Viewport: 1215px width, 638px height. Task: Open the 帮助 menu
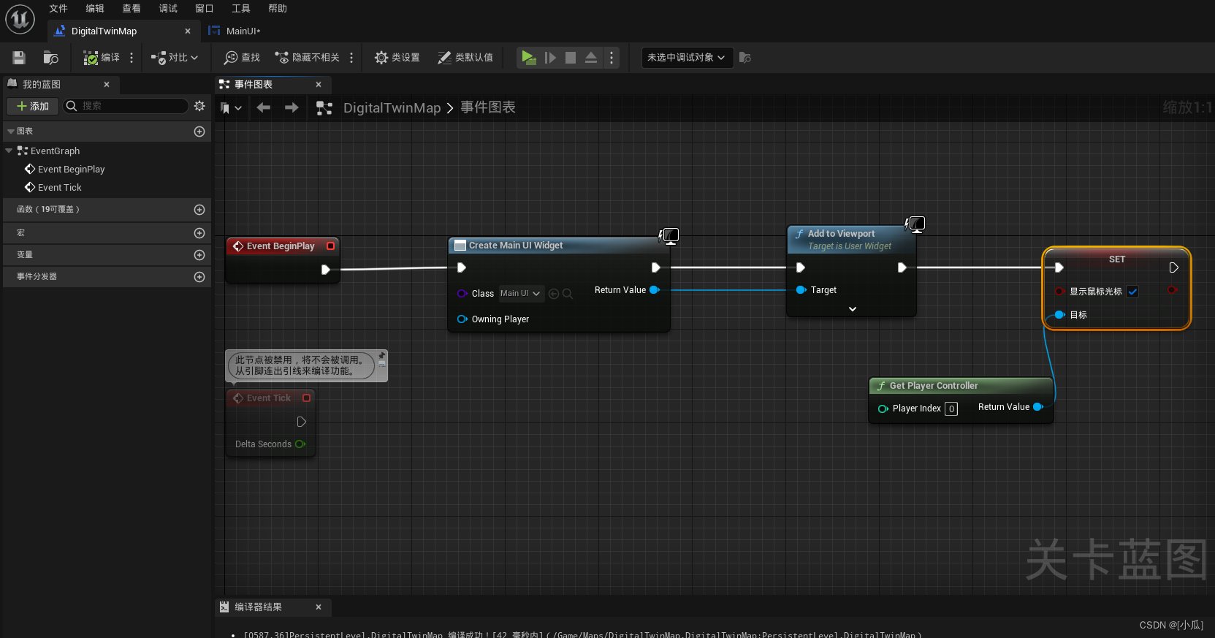click(278, 9)
